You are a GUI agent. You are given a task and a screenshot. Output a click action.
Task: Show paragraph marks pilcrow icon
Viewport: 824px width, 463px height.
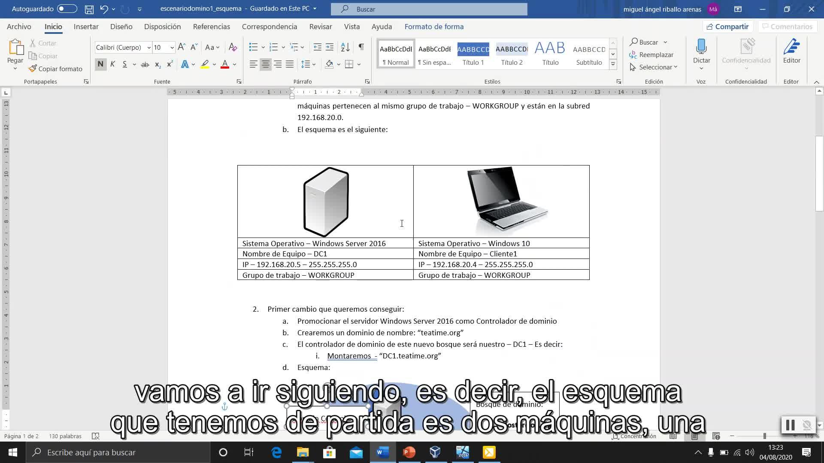[x=361, y=47]
